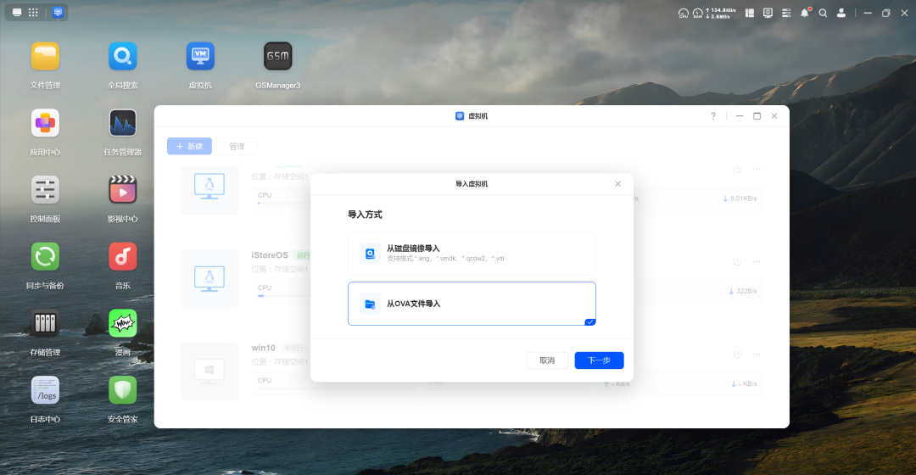The width and height of the screenshot is (916, 475).
Task: Open the 文件管理 desktop app
Action: (x=45, y=57)
